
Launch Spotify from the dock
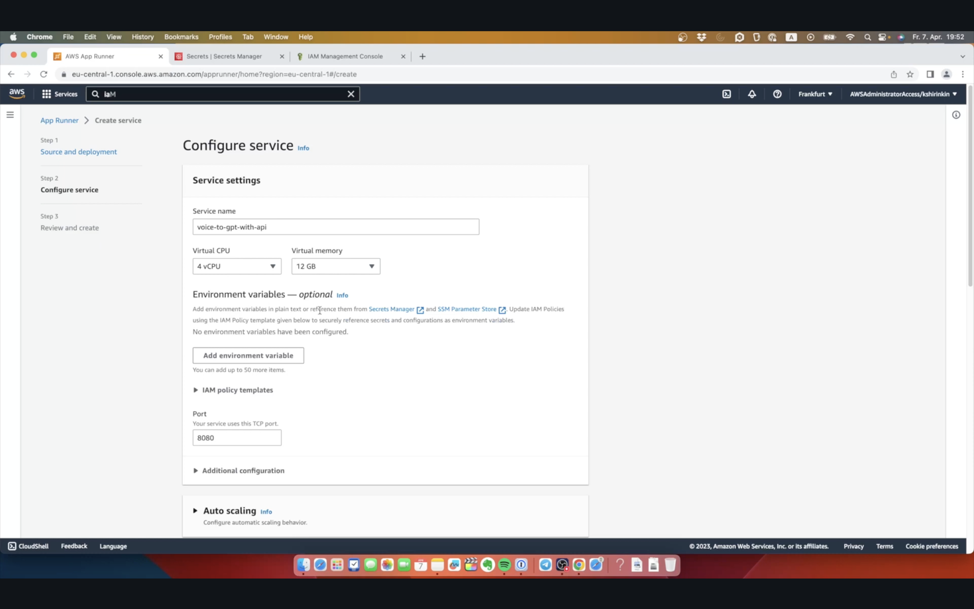(504, 565)
